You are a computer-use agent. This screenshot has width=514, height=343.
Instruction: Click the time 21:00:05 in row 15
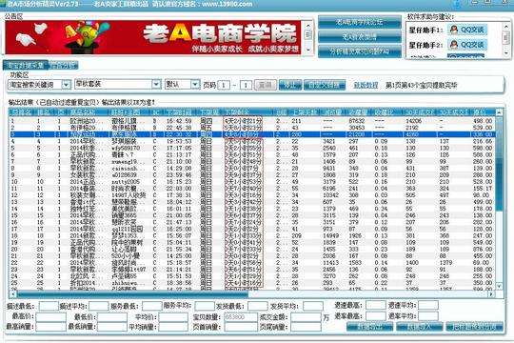(179, 215)
